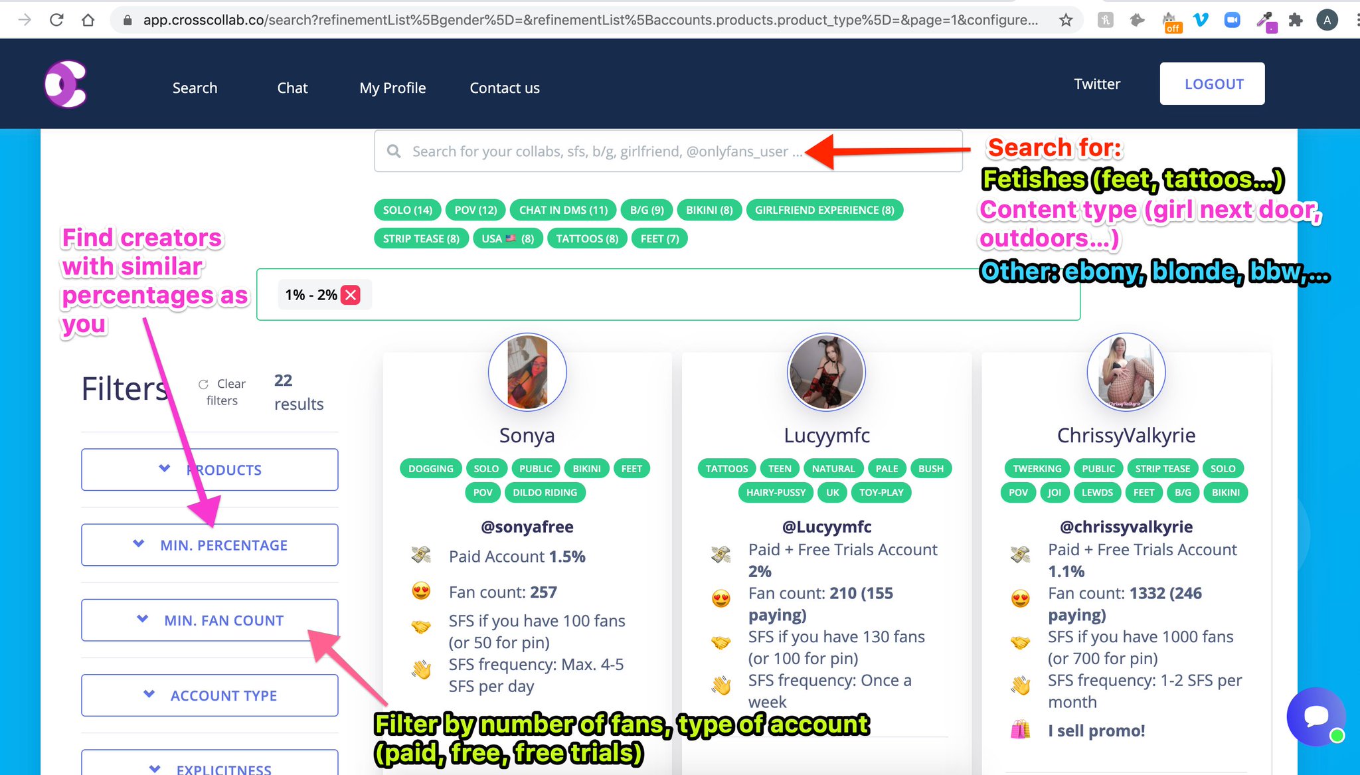Remove the 1% - 2% filter tag
The height and width of the screenshot is (775, 1360).
click(x=351, y=295)
